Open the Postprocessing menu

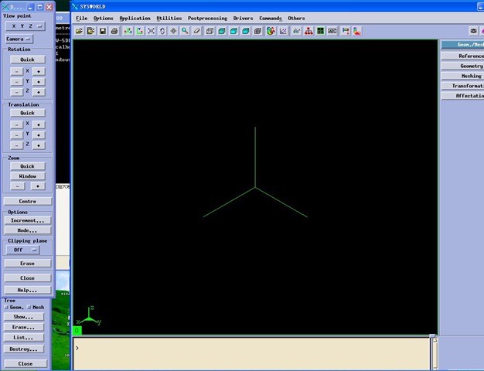point(207,18)
